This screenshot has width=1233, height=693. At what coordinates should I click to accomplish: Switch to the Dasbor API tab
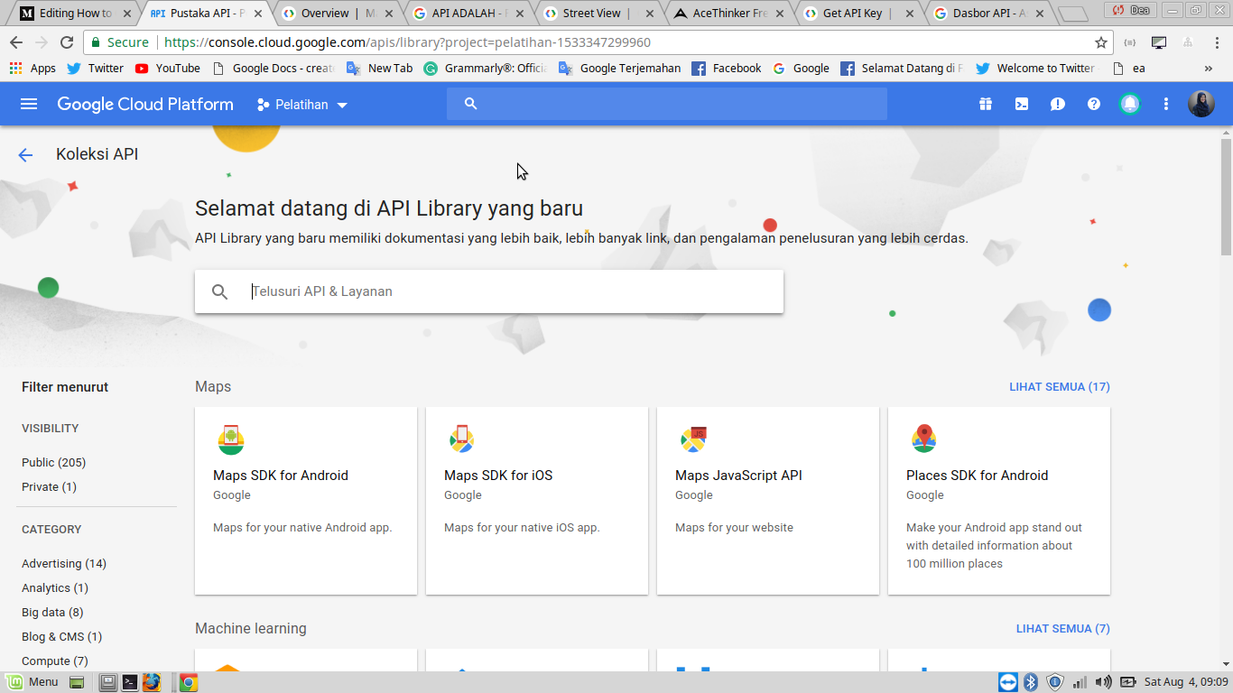pos(984,14)
